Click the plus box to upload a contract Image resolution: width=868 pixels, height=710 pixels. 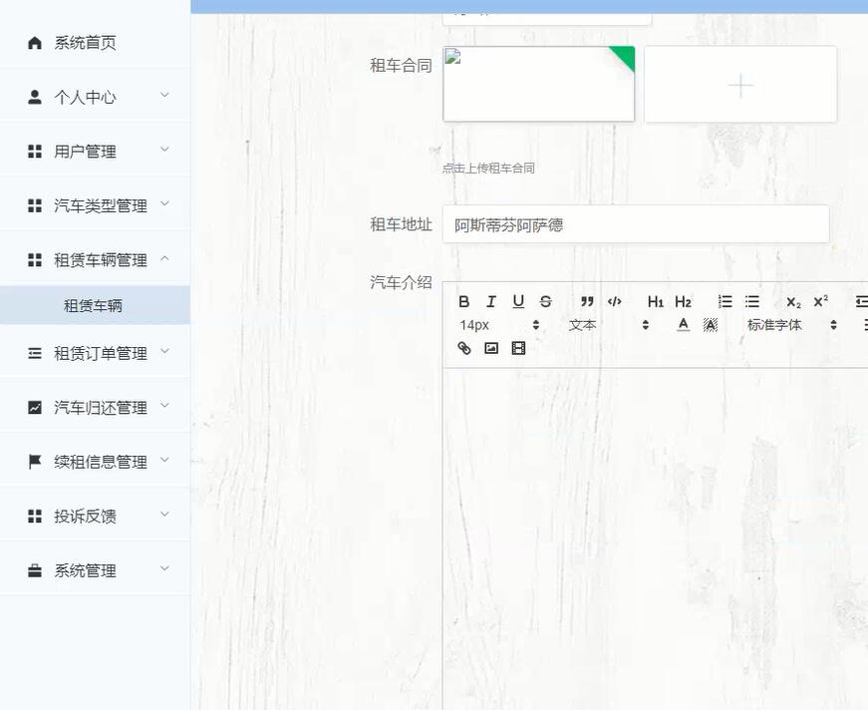pos(740,84)
